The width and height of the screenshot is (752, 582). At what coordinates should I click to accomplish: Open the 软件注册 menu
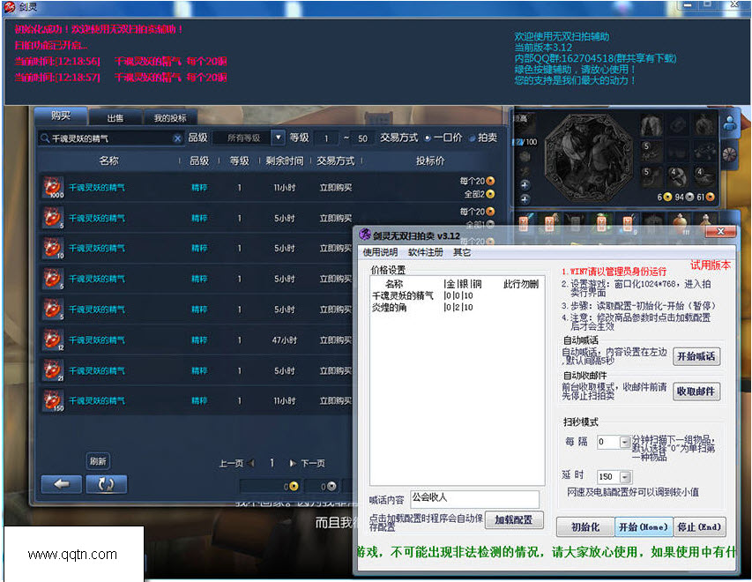click(x=426, y=252)
